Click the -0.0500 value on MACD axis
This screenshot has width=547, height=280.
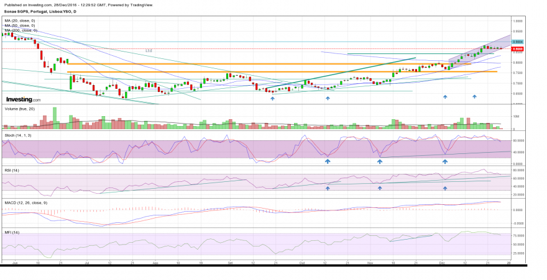coord(518,224)
